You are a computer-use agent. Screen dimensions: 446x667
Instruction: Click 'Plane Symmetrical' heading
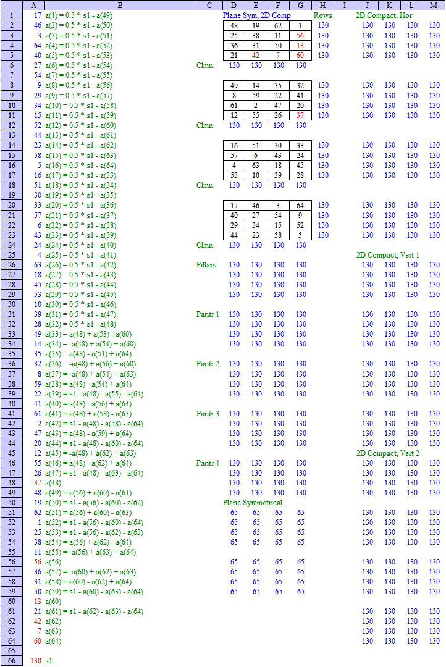tap(253, 502)
